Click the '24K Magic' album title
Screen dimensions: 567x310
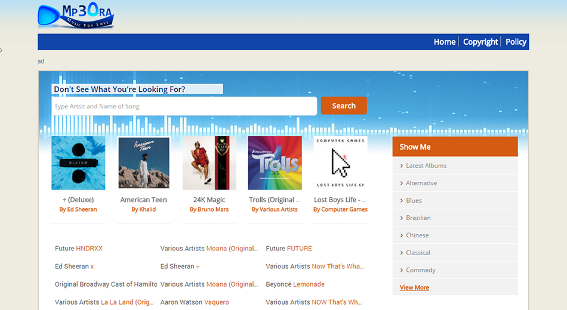coord(209,200)
